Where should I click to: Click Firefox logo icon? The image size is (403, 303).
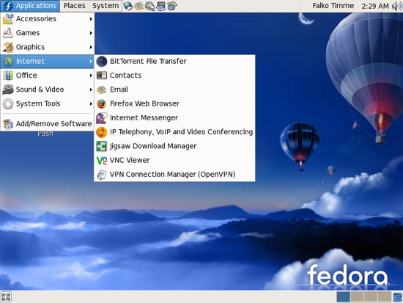pos(102,103)
